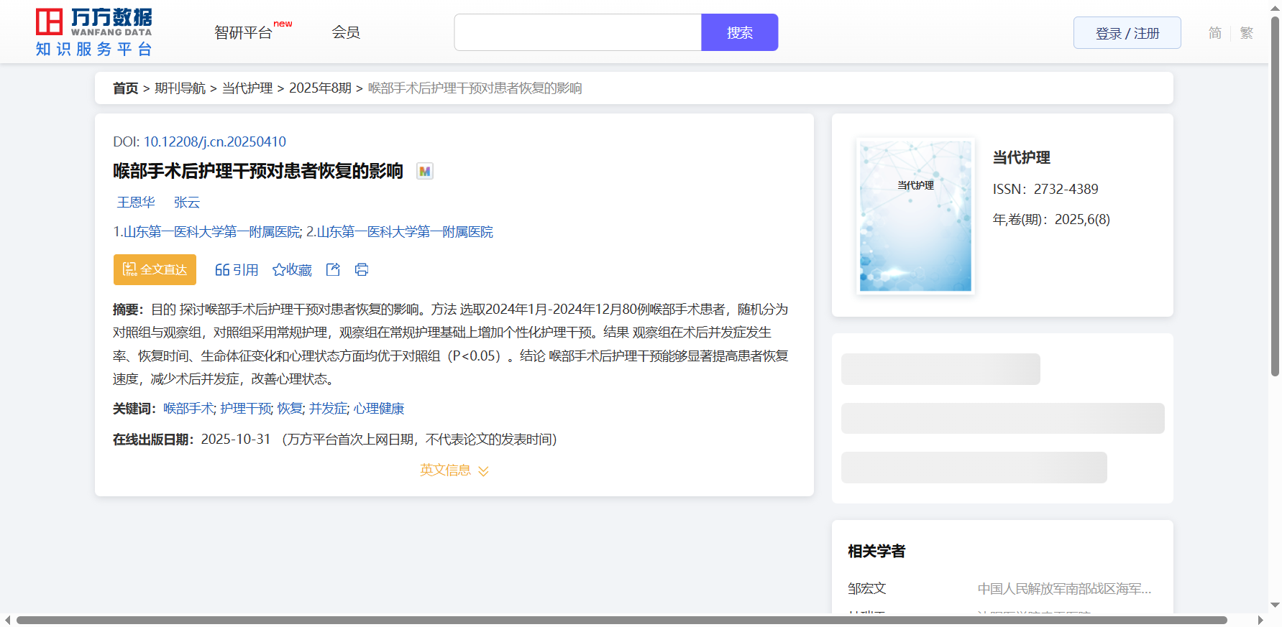This screenshot has height=627, width=1282.
Task: Click the 登录 / 注册 button
Action: tap(1127, 33)
